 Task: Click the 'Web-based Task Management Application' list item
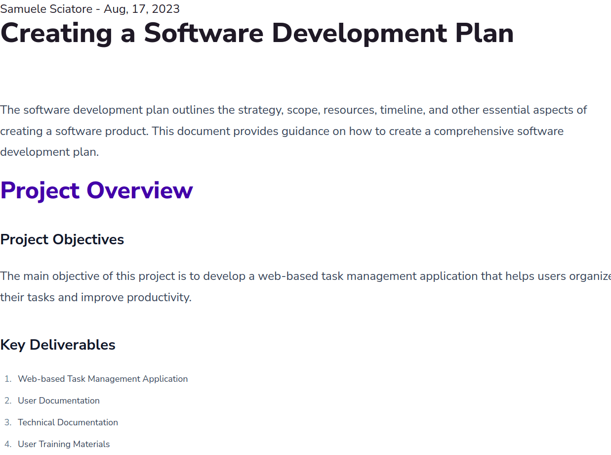pos(103,379)
